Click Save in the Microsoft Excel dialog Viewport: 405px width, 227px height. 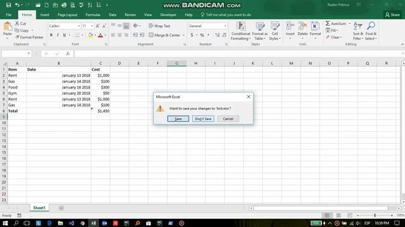[x=178, y=119]
